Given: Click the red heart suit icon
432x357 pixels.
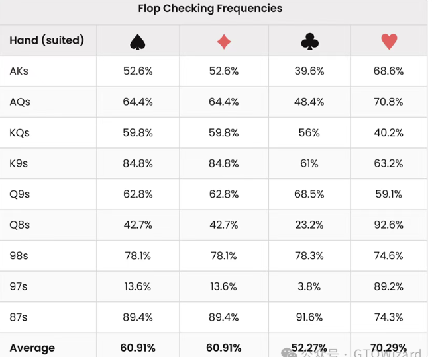Looking at the screenshot, I should pyautogui.click(x=389, y=41).
